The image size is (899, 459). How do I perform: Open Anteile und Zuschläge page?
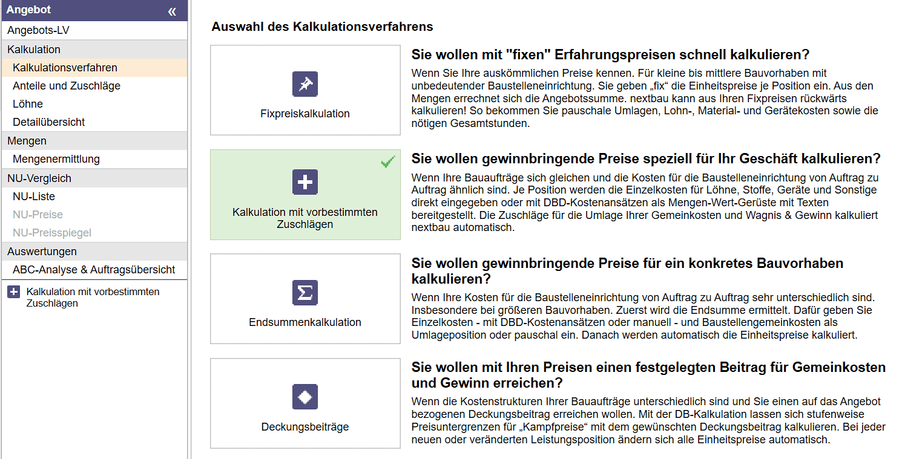click(x=67, y=86)
